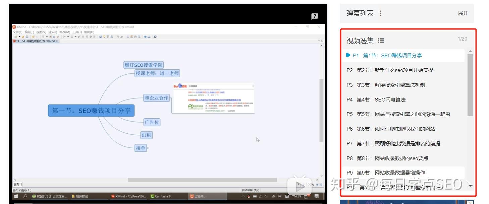This screenshot has height=204, width=489.
Task: Click the 自动保存: 关闭 status entry
Action: point(251,190)
